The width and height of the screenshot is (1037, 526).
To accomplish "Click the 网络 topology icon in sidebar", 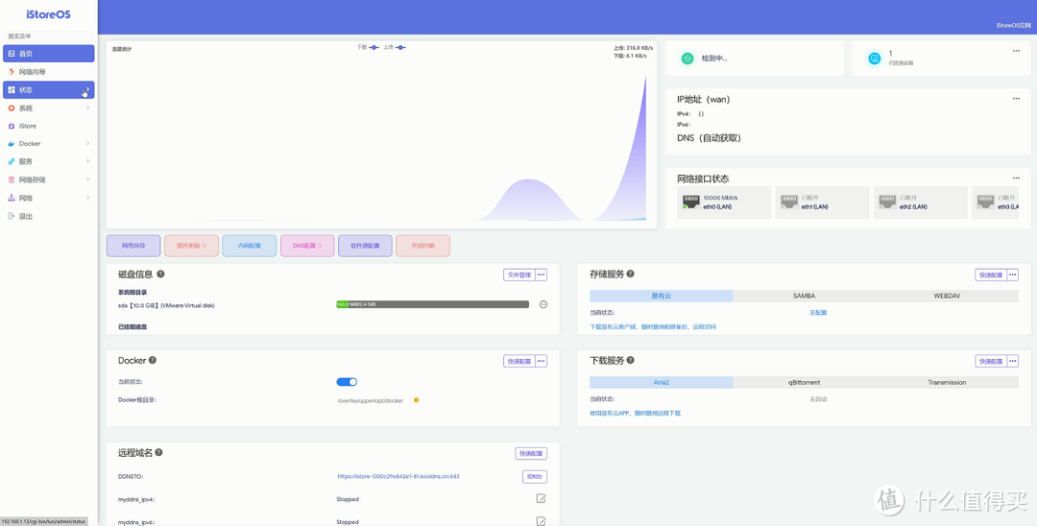I will click(x=12, y=198).
